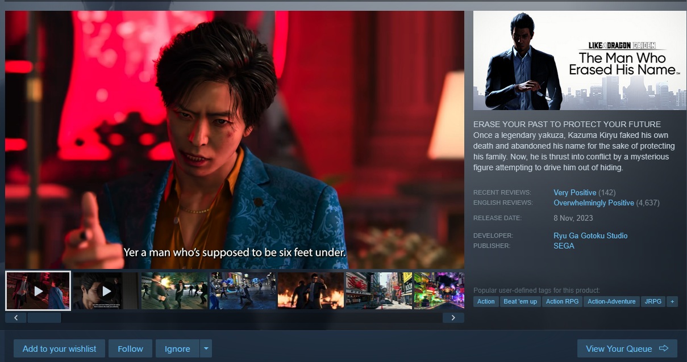This screenshot has width=687, height=362.
Task: Click the thumbnail strip scrollbar handle
Action: coord(44,318)
